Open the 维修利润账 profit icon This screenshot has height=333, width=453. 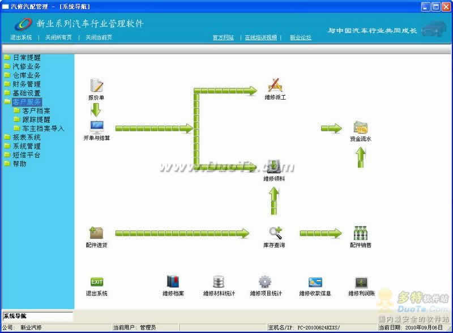click(x=362, y=282)
